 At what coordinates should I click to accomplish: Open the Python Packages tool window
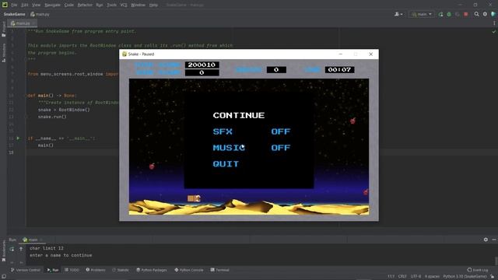point(152,270)
